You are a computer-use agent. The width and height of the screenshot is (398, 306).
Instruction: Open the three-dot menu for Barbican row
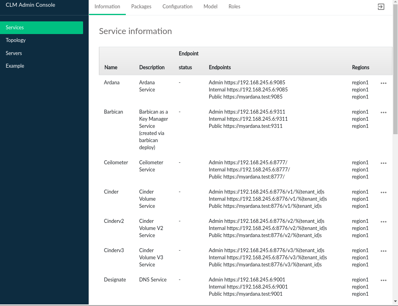click(383, 112)
